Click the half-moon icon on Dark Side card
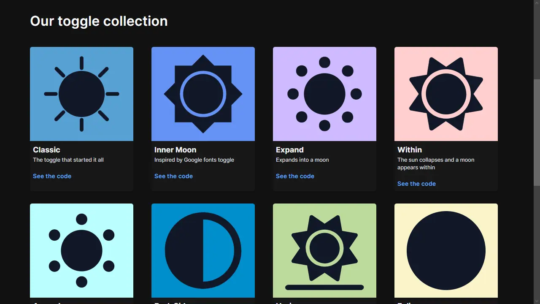The height and width of the screenshot is (304, 540). [x=203, y=250]
